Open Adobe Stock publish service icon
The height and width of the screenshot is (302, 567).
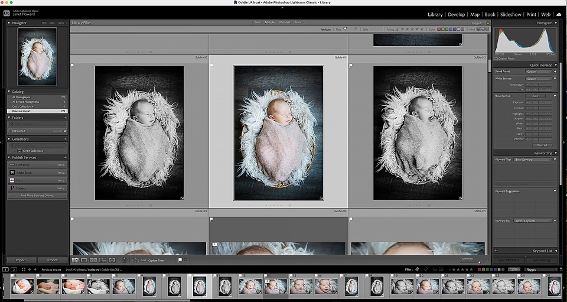point(12,173)
